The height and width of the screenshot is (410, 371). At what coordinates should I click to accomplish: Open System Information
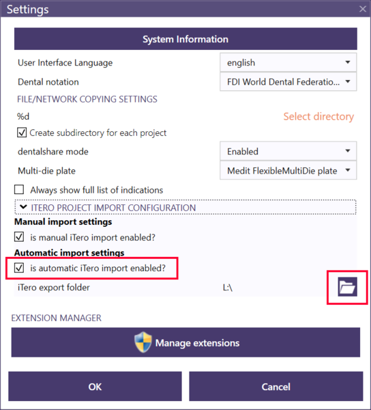tap(185, 39)
